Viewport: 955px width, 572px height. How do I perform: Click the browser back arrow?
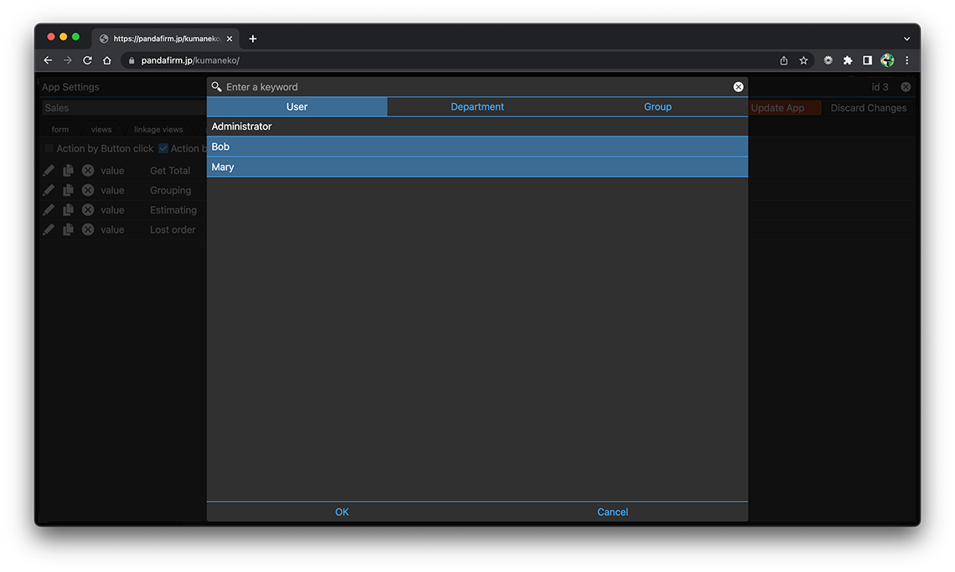click(48, 60)
